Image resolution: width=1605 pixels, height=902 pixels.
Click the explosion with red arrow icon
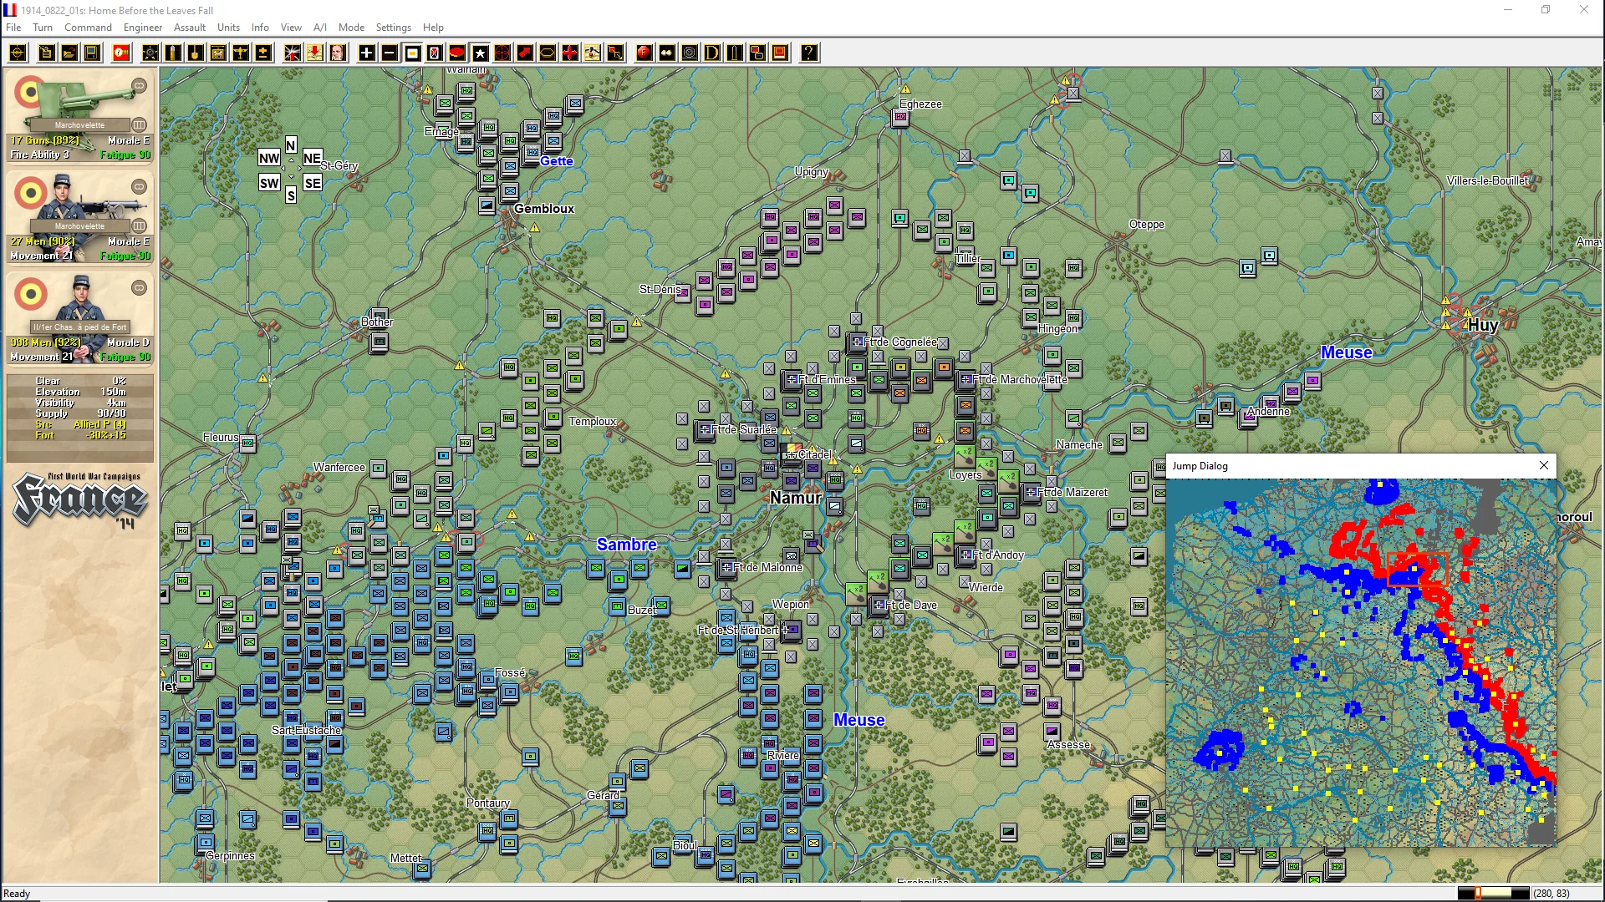pyautogui.click(x=293, y=53)
